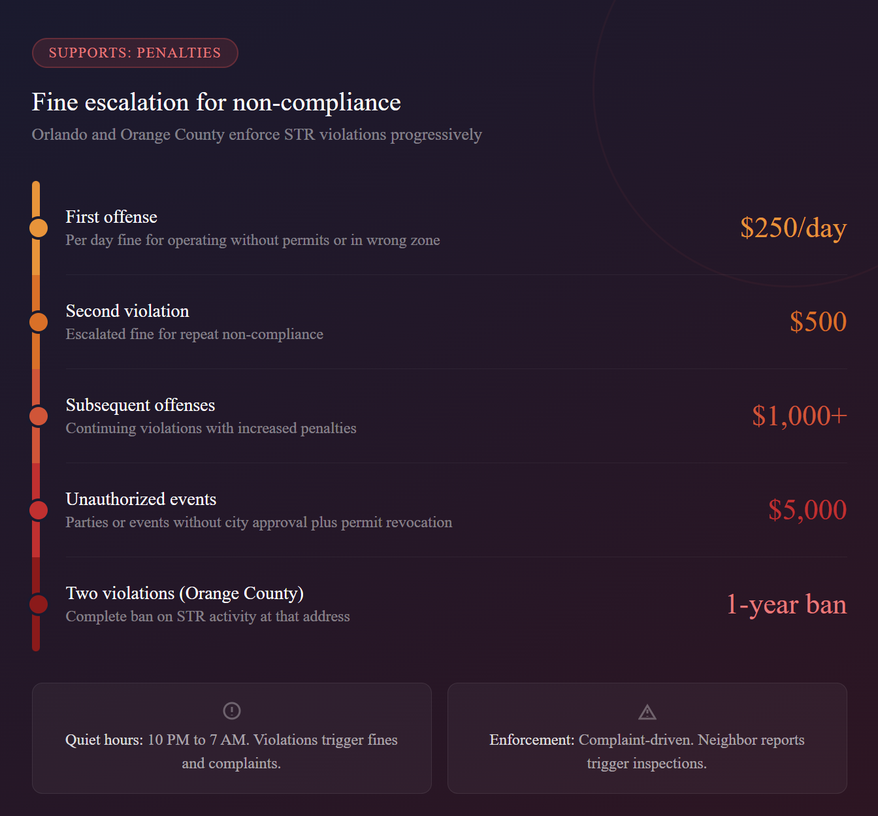Image resolution: width=878 pixels, height=816 pixels.
Task: Click the $5,000 fine amount
Action: (807, 510)
